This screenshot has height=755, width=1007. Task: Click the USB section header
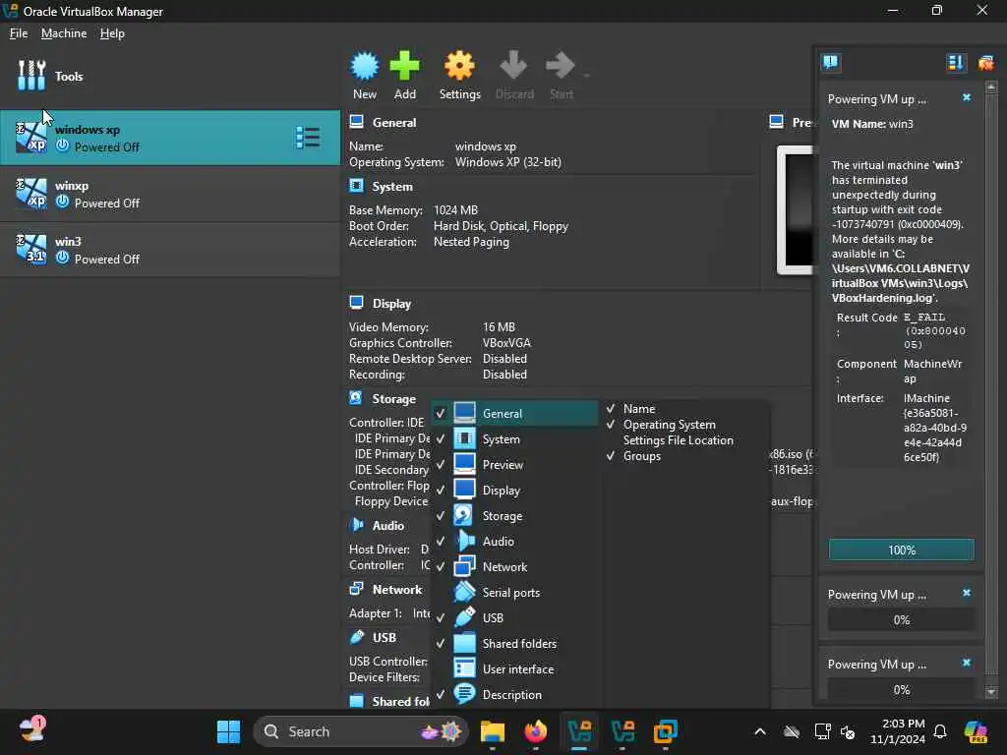(x=385, y=637)
